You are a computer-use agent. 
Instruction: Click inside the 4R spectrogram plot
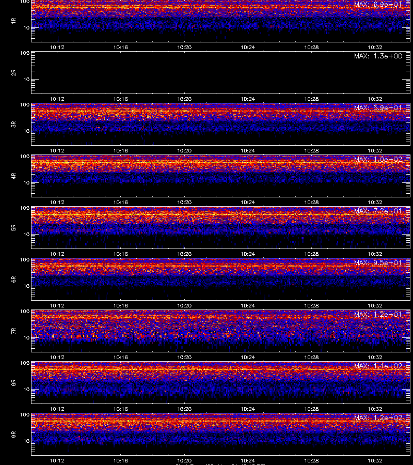(x=220, y=176)
